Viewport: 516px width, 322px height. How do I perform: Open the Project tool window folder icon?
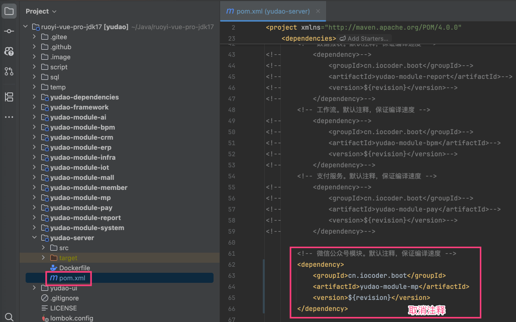click(9, 11)
